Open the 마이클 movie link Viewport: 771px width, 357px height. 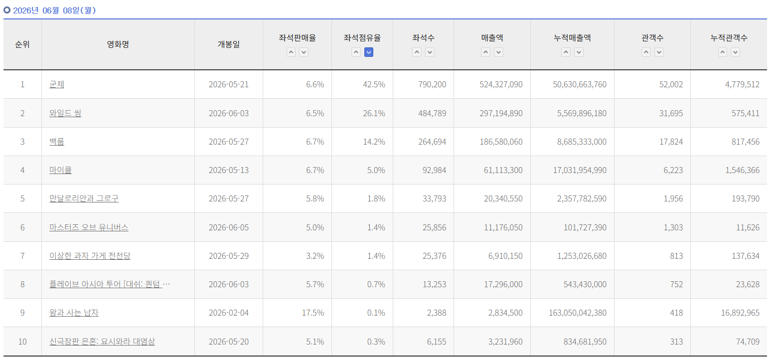click(60, 170)
